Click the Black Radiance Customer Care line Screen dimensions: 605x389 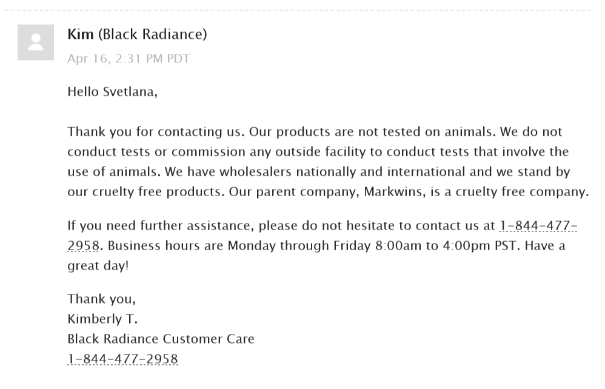point(161,339)
